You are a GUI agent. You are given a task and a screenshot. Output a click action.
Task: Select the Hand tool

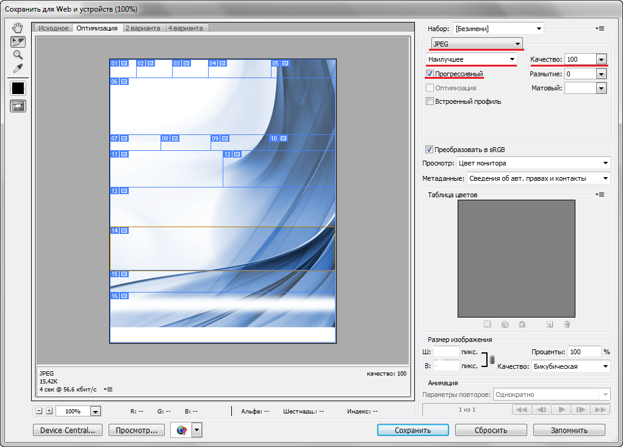18,28
